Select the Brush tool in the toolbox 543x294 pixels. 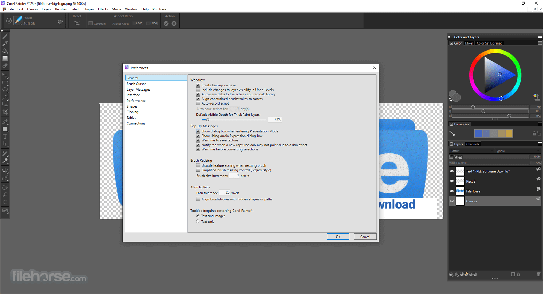(5, 36)
